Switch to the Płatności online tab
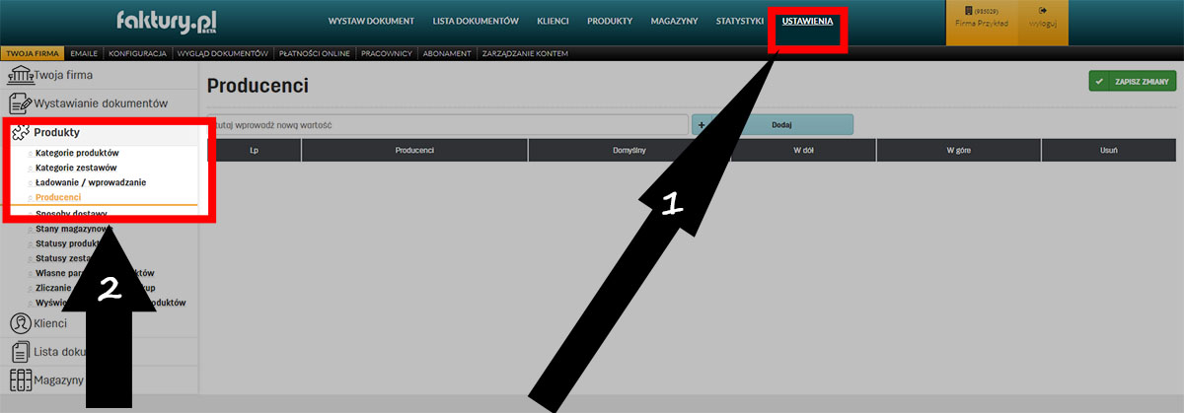The height and width of the screenshot is (413, 1184). tap(314, 53)
